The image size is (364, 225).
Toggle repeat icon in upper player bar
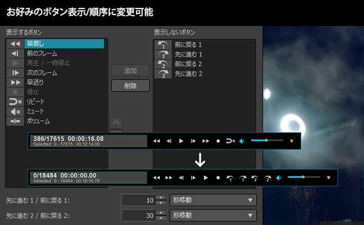[x=231, y=141]
